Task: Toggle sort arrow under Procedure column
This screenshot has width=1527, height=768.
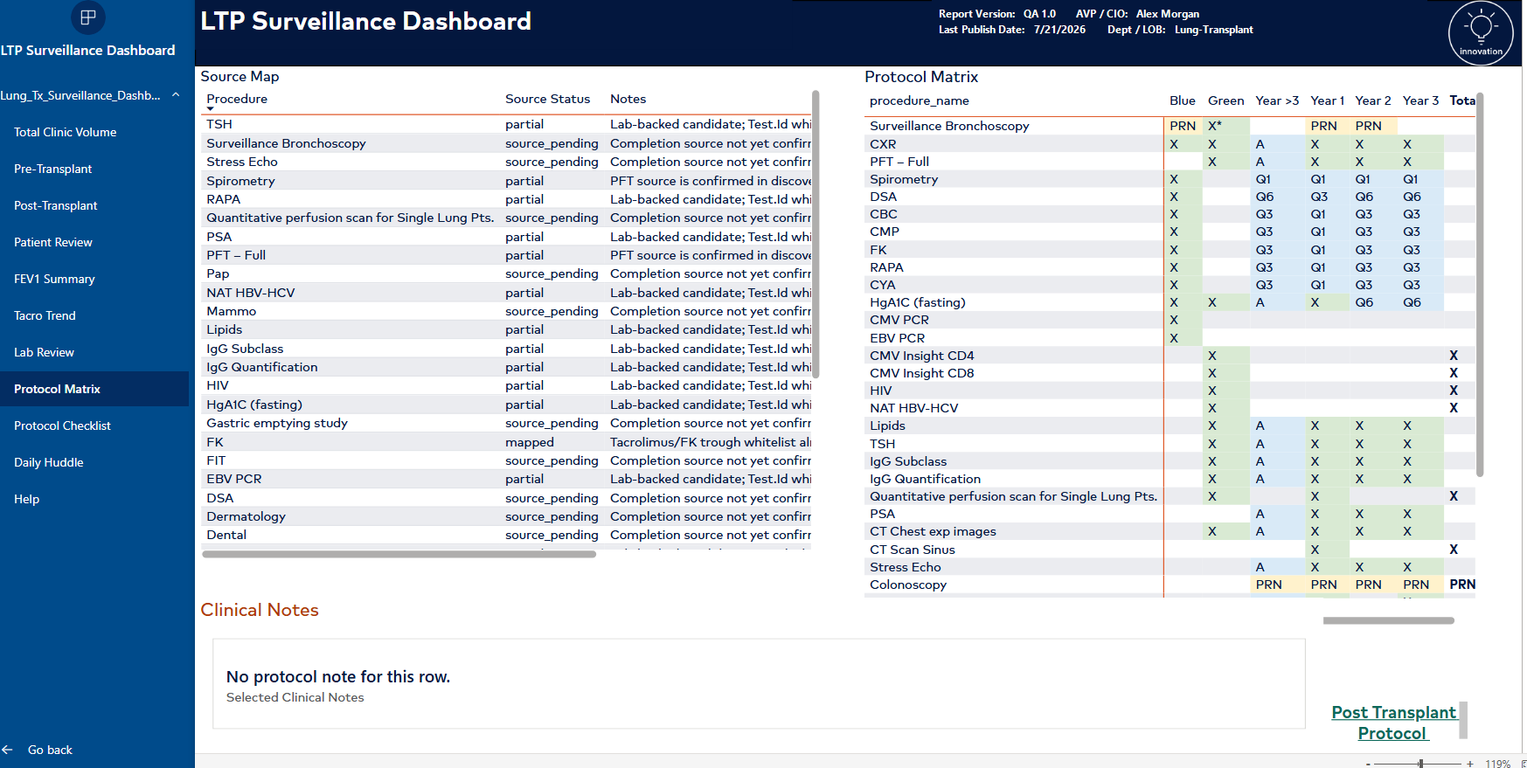Action: click(210, 109)
